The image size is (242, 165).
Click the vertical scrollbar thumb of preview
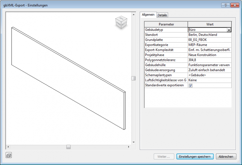(133, 78)
